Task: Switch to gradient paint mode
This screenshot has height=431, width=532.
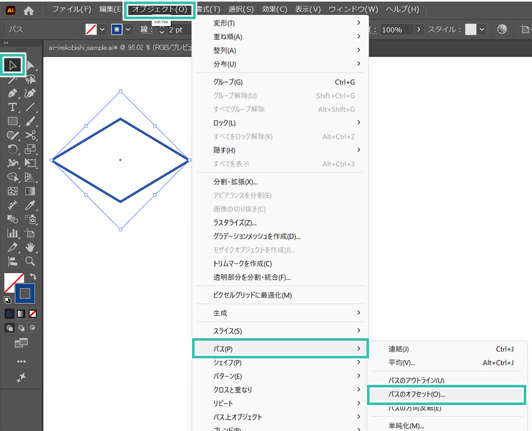Action: point(21,314)
